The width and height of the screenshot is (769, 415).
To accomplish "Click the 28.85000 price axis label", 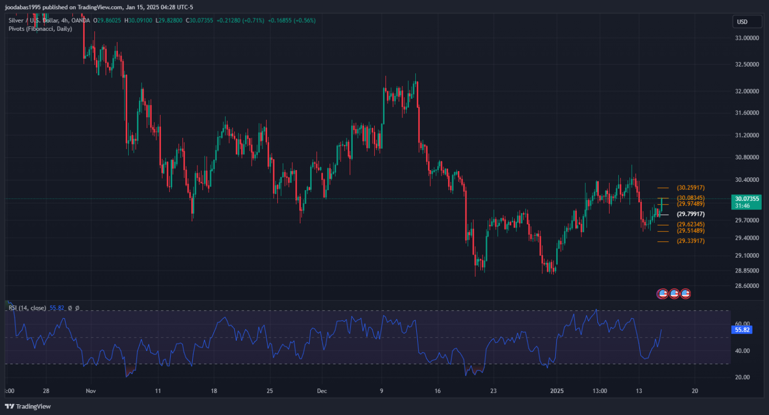I will tap(747, 271).
